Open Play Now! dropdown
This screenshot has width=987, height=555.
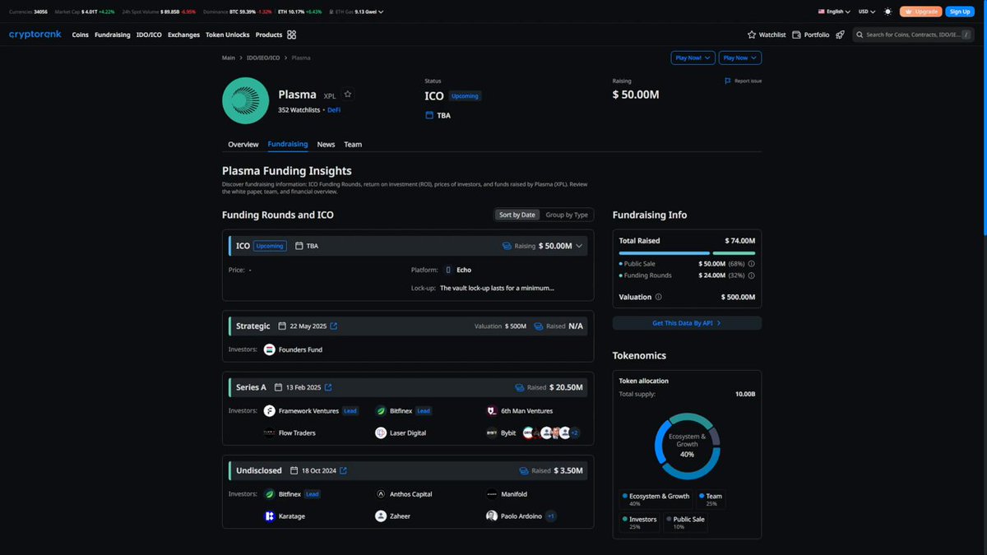(693, 58)
